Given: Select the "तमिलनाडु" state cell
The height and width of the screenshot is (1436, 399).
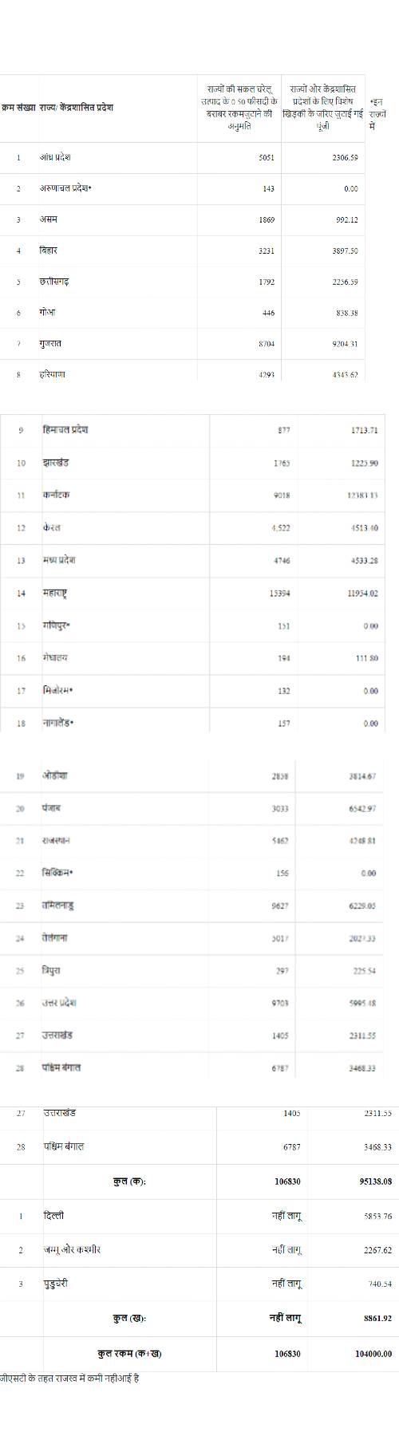Looking at the screenshot, I should coord(58,905).
